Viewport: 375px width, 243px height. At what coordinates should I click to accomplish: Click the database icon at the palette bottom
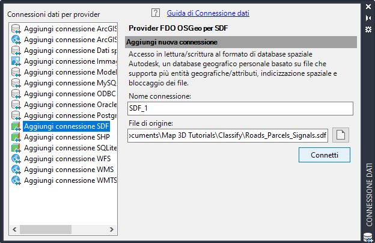pos(368,236)
